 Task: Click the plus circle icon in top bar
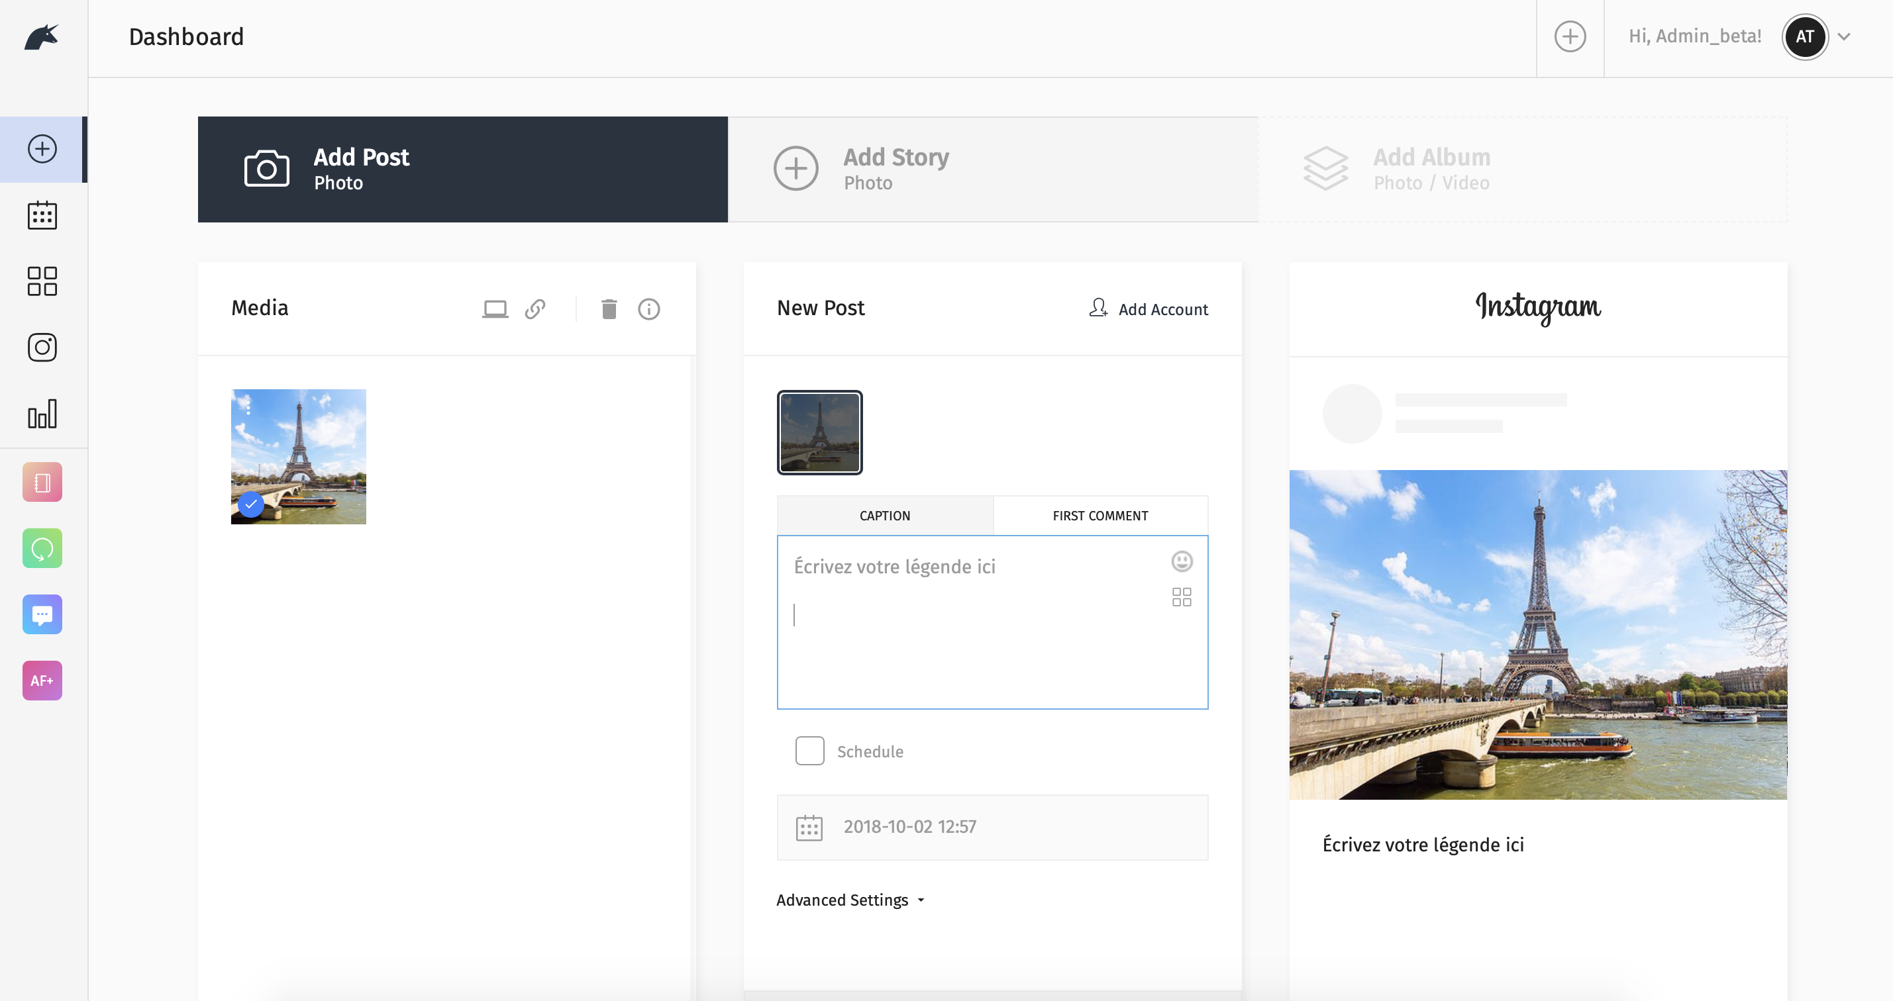click(x=1570, y=36)
